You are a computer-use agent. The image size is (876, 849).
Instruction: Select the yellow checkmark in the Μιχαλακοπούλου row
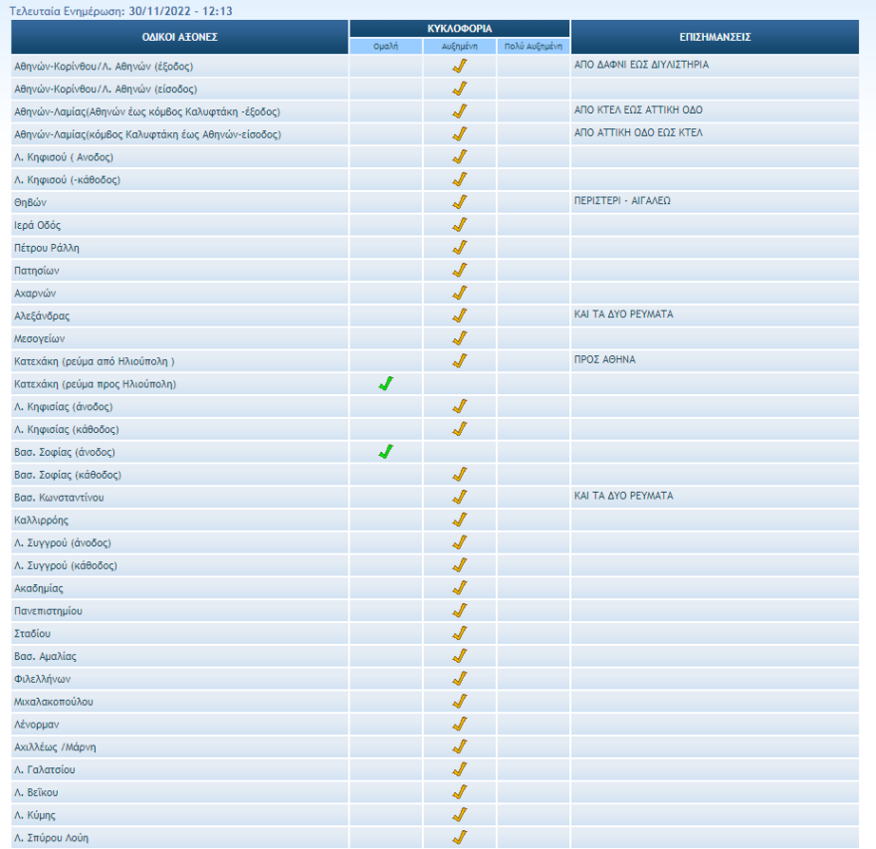[460, 701]
